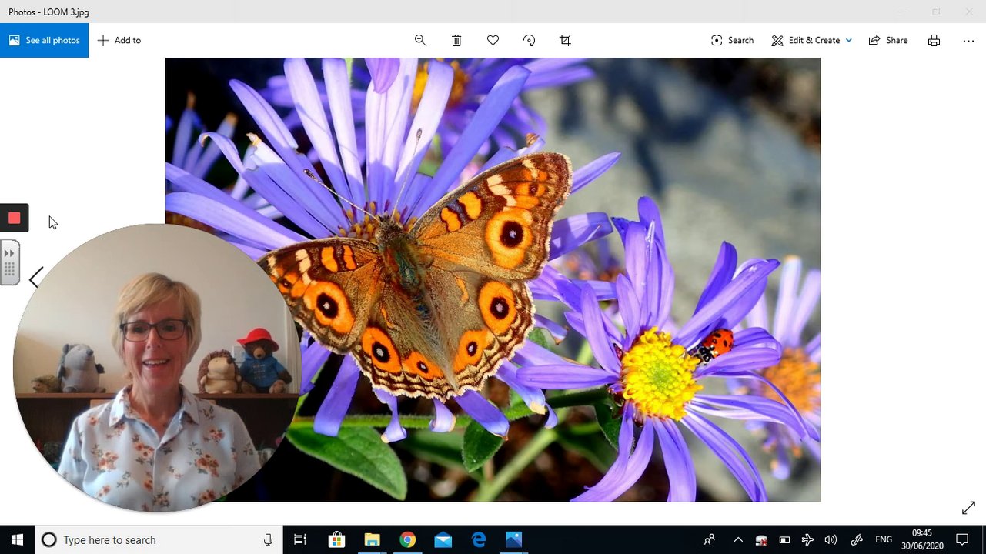Open Action Center notifications
This screenshot has height=554, width=986.
[x=962, y=539]
